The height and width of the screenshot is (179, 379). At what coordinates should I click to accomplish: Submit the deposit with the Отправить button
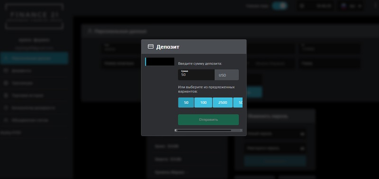[208, 120]
